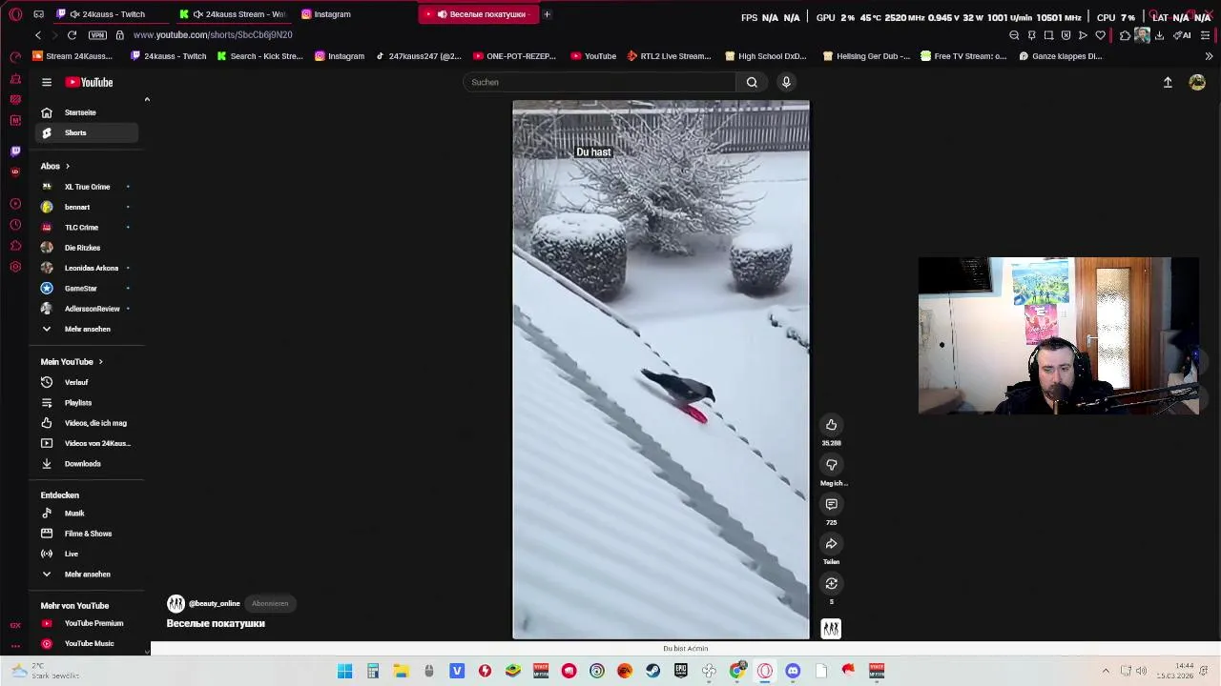Open the YouTube hamburger guide menu
Image resolution: width=1221 pixels, height=686 pixels.
tap(47, 82)
